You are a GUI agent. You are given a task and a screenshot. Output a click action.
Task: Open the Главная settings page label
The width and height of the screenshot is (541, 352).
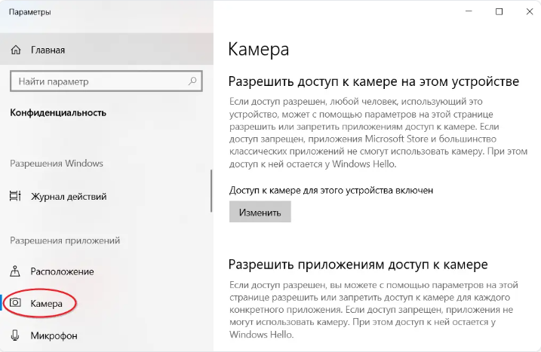(48, 50)
